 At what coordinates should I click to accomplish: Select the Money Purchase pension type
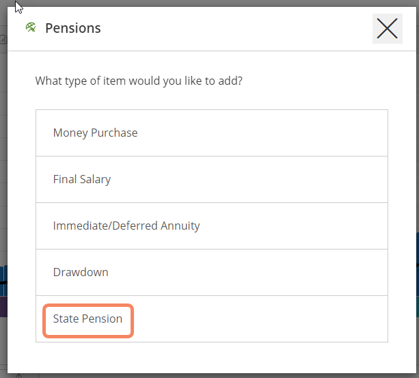[95, 133]
